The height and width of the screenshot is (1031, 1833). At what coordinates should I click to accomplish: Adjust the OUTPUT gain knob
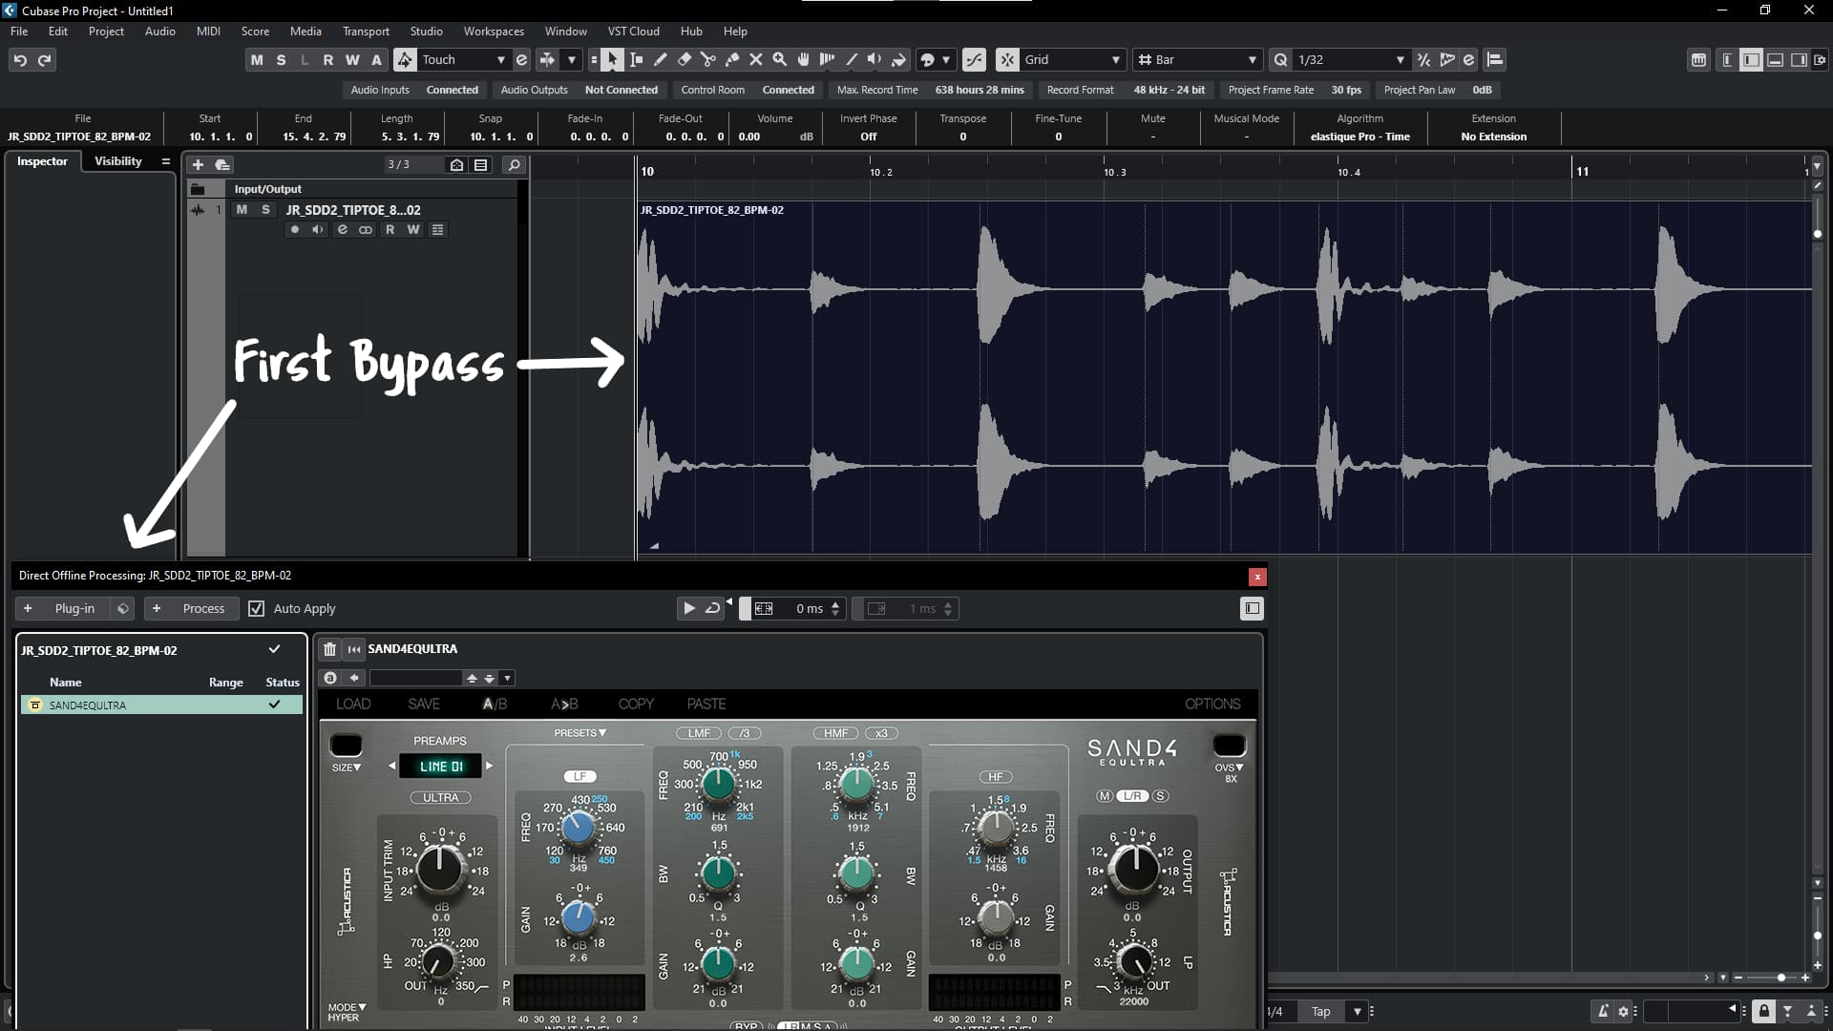[1133, 867]
